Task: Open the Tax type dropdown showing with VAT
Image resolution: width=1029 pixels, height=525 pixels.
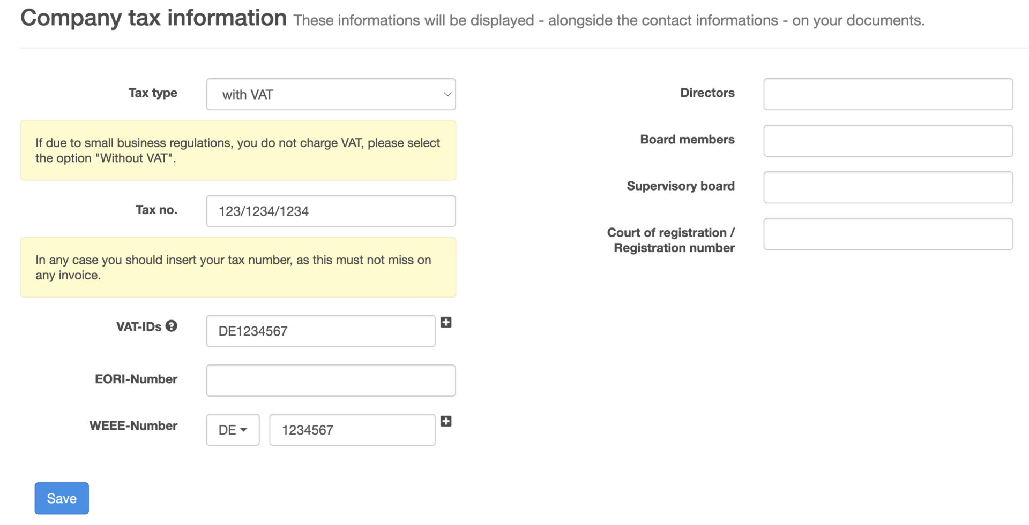Action: pyautogui.click(x=331, y=94)
